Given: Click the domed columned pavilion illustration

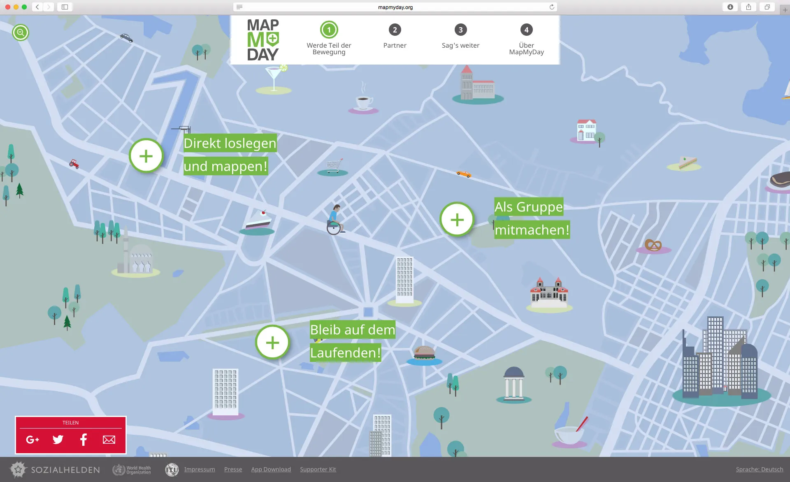Looking at the screenshot, I should pos(513,385).
